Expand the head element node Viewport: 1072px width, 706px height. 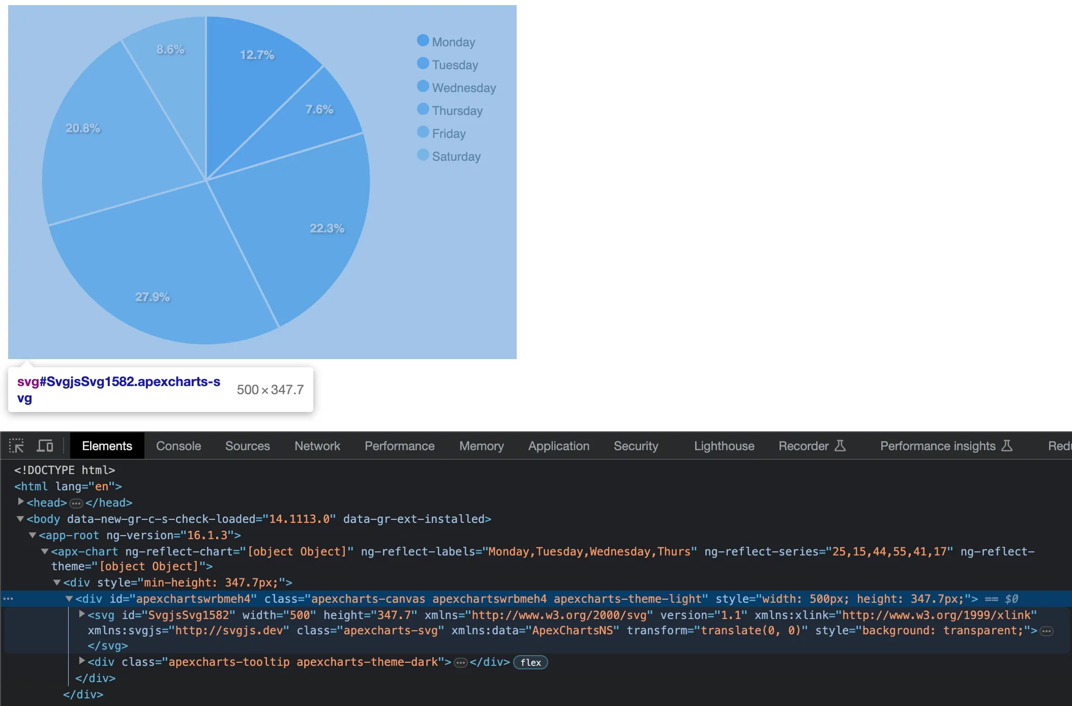tap(21, 502)
